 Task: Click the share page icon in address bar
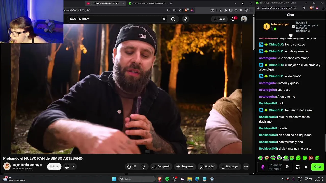[x=180, y=10]
